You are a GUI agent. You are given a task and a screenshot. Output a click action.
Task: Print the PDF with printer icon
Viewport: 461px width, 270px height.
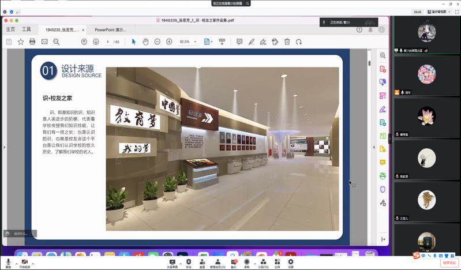tap(32, 42)
